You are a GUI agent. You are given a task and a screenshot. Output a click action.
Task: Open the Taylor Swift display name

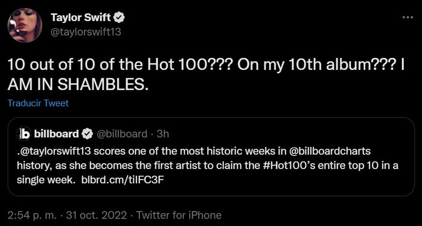pos(81,18)
